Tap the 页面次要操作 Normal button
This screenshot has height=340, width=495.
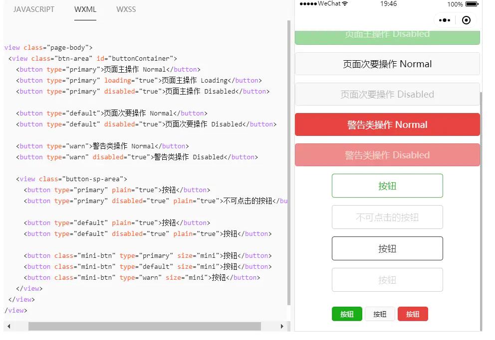click(387, 64)
